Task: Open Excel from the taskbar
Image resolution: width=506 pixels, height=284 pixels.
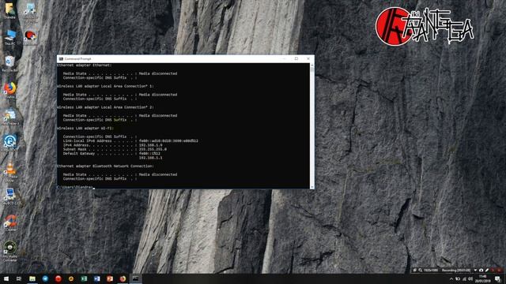Action: coord(84,278)
